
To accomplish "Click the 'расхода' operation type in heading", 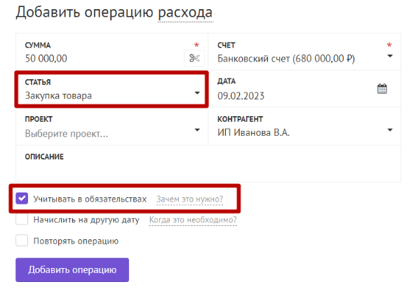I will (185, 13).
